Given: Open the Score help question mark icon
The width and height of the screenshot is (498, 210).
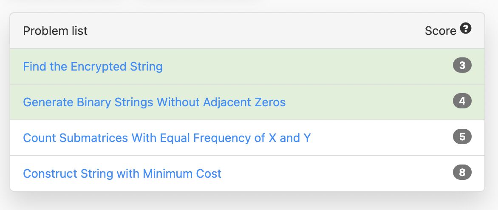Looking at the screenshot, I should click(466, 29).
